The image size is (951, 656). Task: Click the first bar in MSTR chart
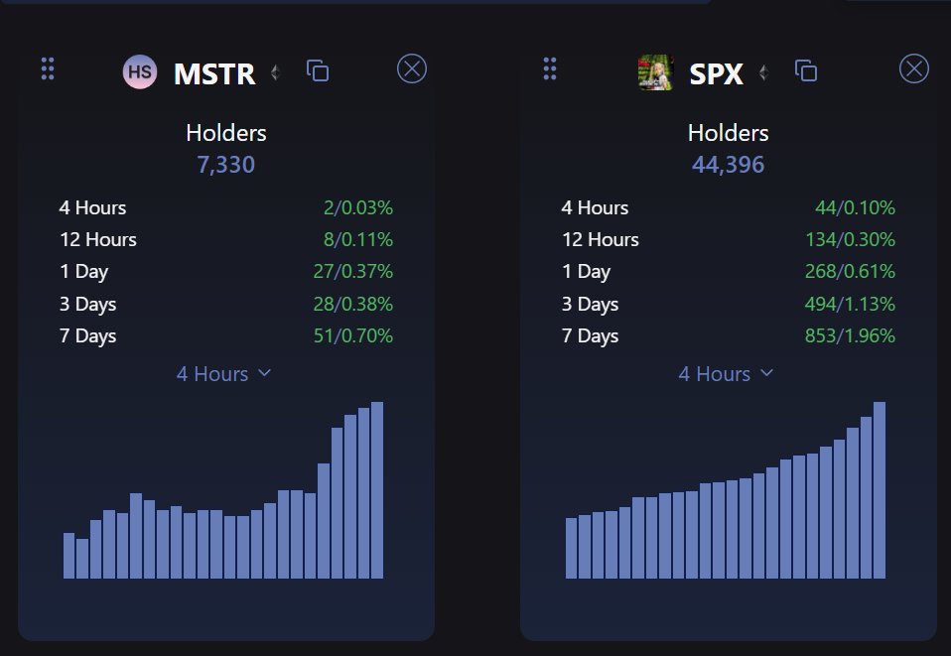pos(69,556)
